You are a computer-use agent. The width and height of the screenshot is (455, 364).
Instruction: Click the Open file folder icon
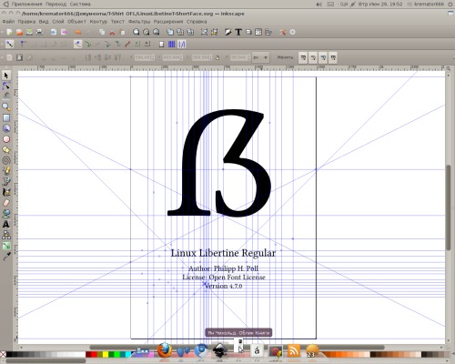pyautogui.click(x=19, y=32)
